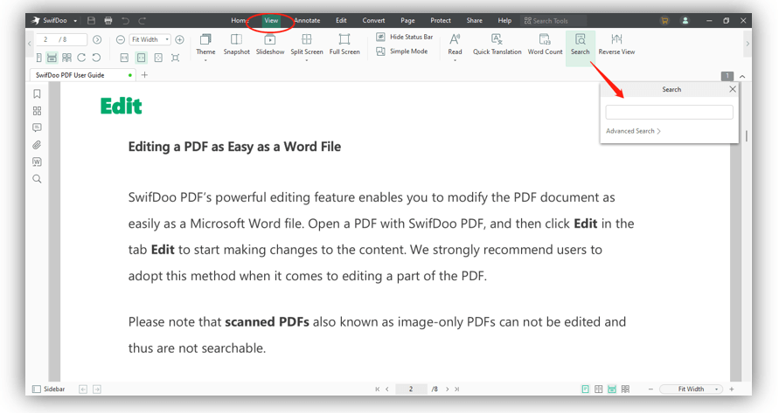Screen dimensions: 779x413
Task: Open Quick Translation tool
Action: [497, 45]
